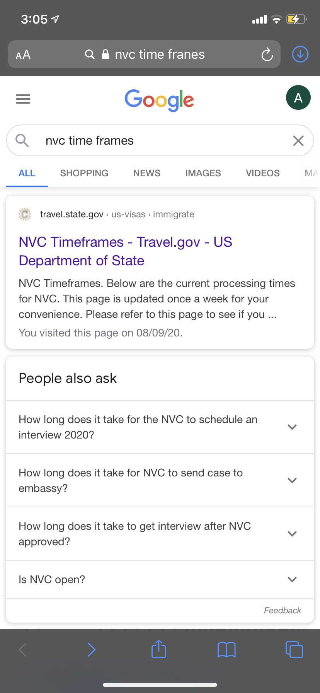Viewport: 320px width, 693px height.
Task: Switch to the Images results tab
Action: 203,173
